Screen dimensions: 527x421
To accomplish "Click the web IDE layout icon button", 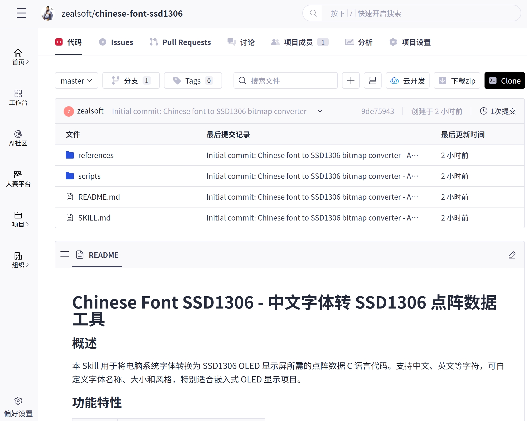I will pos(372,81).
